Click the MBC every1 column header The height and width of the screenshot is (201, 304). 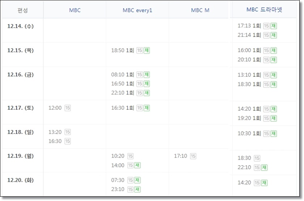[137, 10]
